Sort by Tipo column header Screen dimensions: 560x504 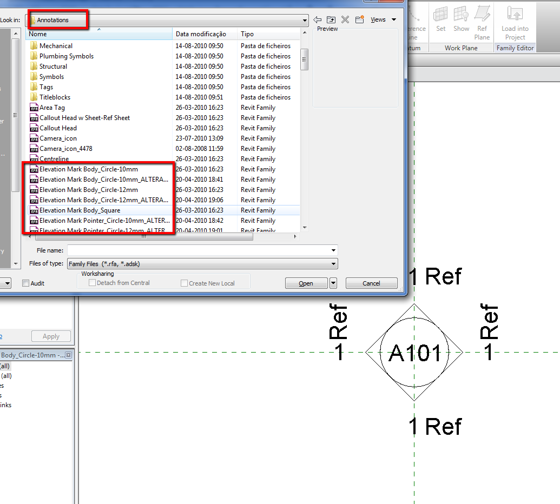pos(268,34)
